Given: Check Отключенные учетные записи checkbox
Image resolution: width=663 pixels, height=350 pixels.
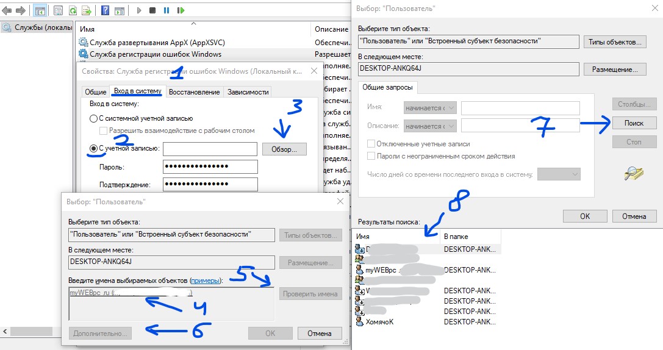Looking at the screenshot, I should pos(371,144).
